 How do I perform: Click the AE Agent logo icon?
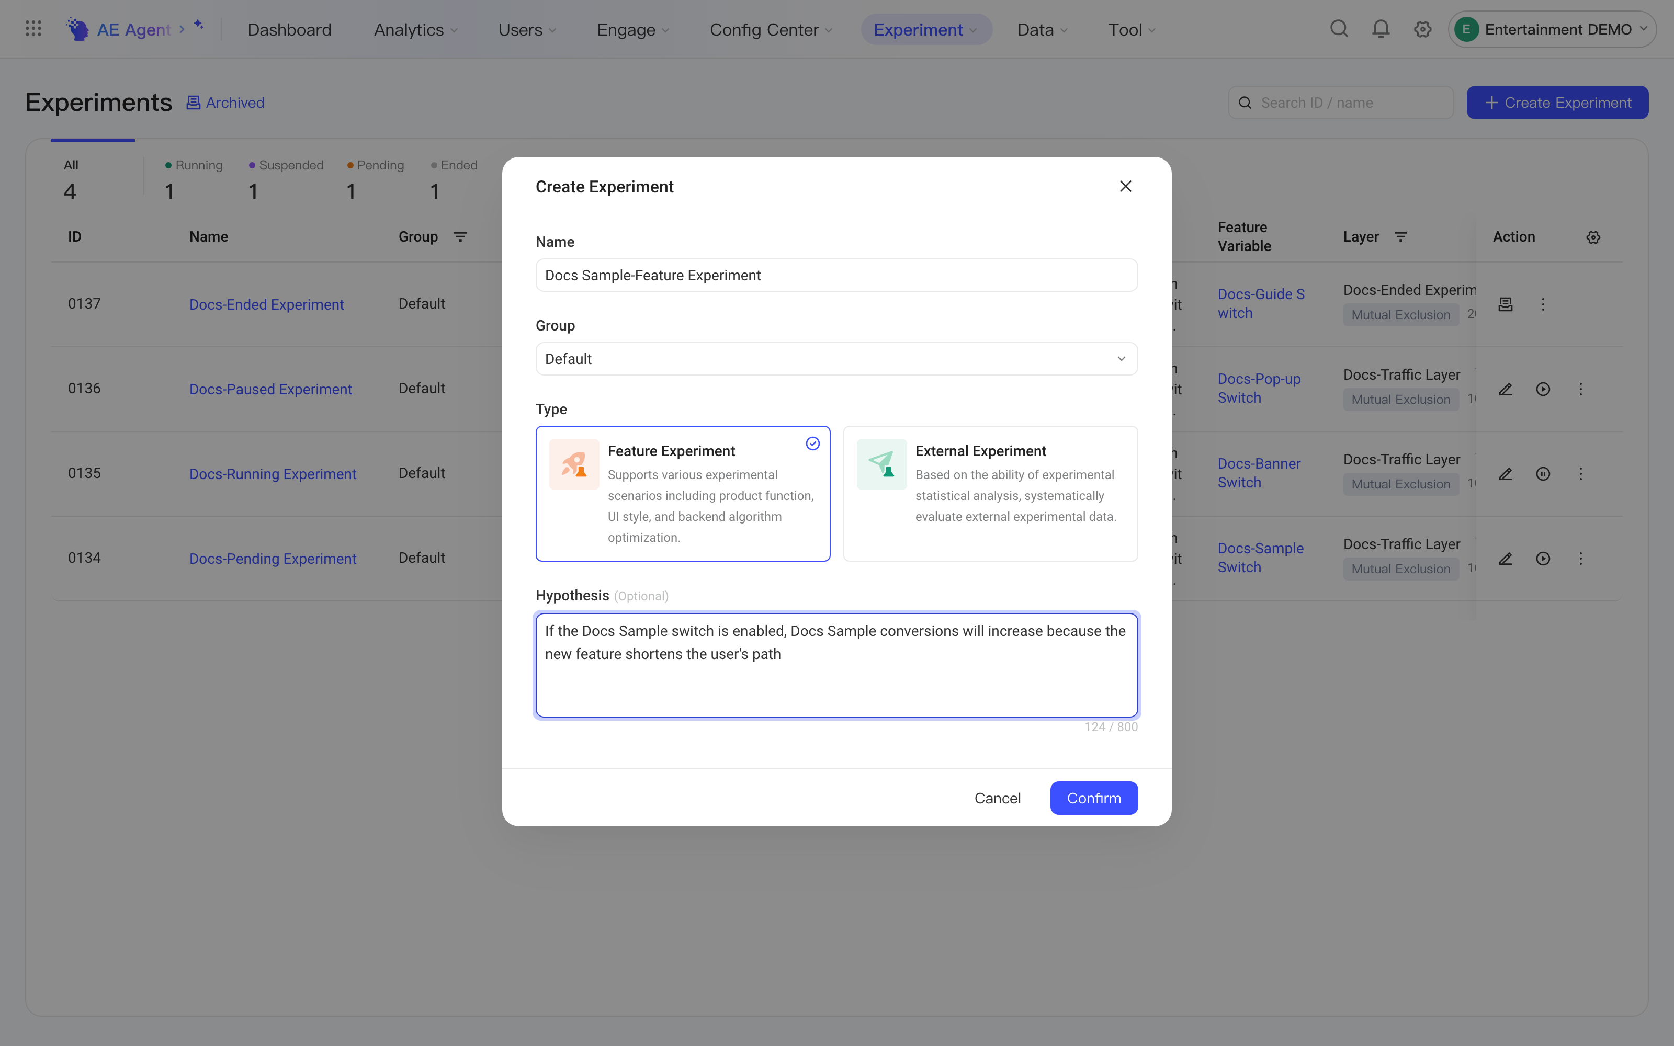pos(77,29)
